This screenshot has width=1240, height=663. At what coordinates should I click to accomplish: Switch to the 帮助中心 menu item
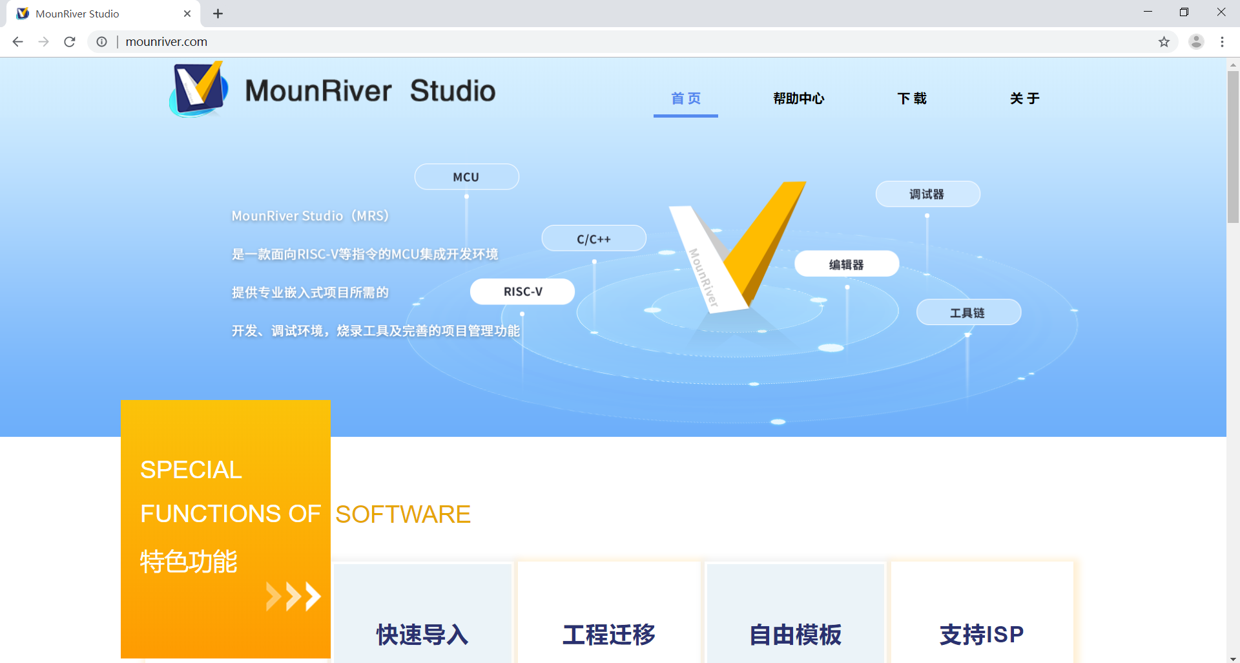pos(799,98)
